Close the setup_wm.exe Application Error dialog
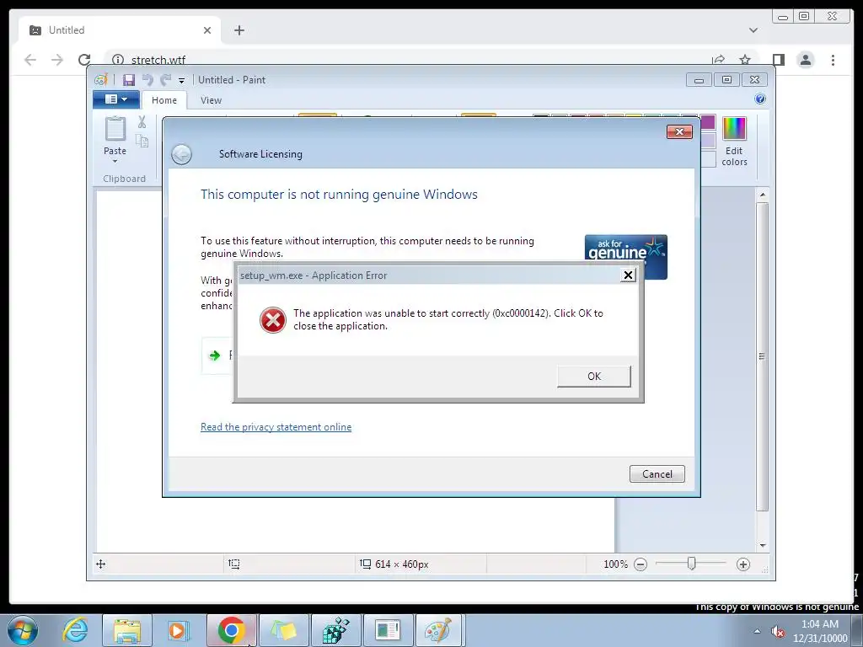The width and height of the screenshot is (863, 647). [628, 275]
